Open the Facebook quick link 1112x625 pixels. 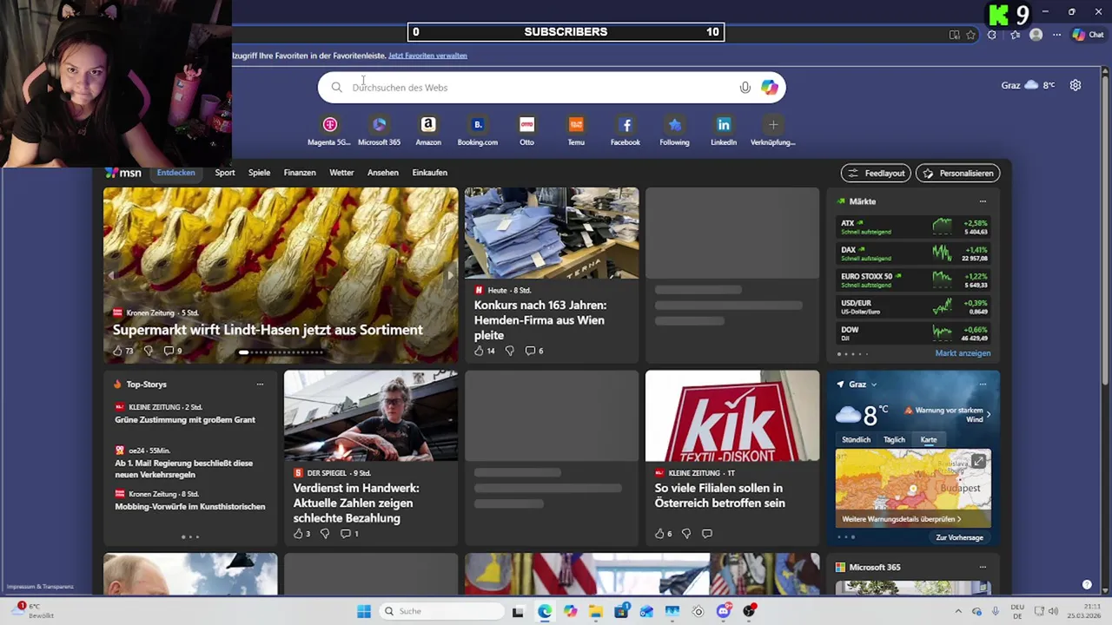coord(625,131)
